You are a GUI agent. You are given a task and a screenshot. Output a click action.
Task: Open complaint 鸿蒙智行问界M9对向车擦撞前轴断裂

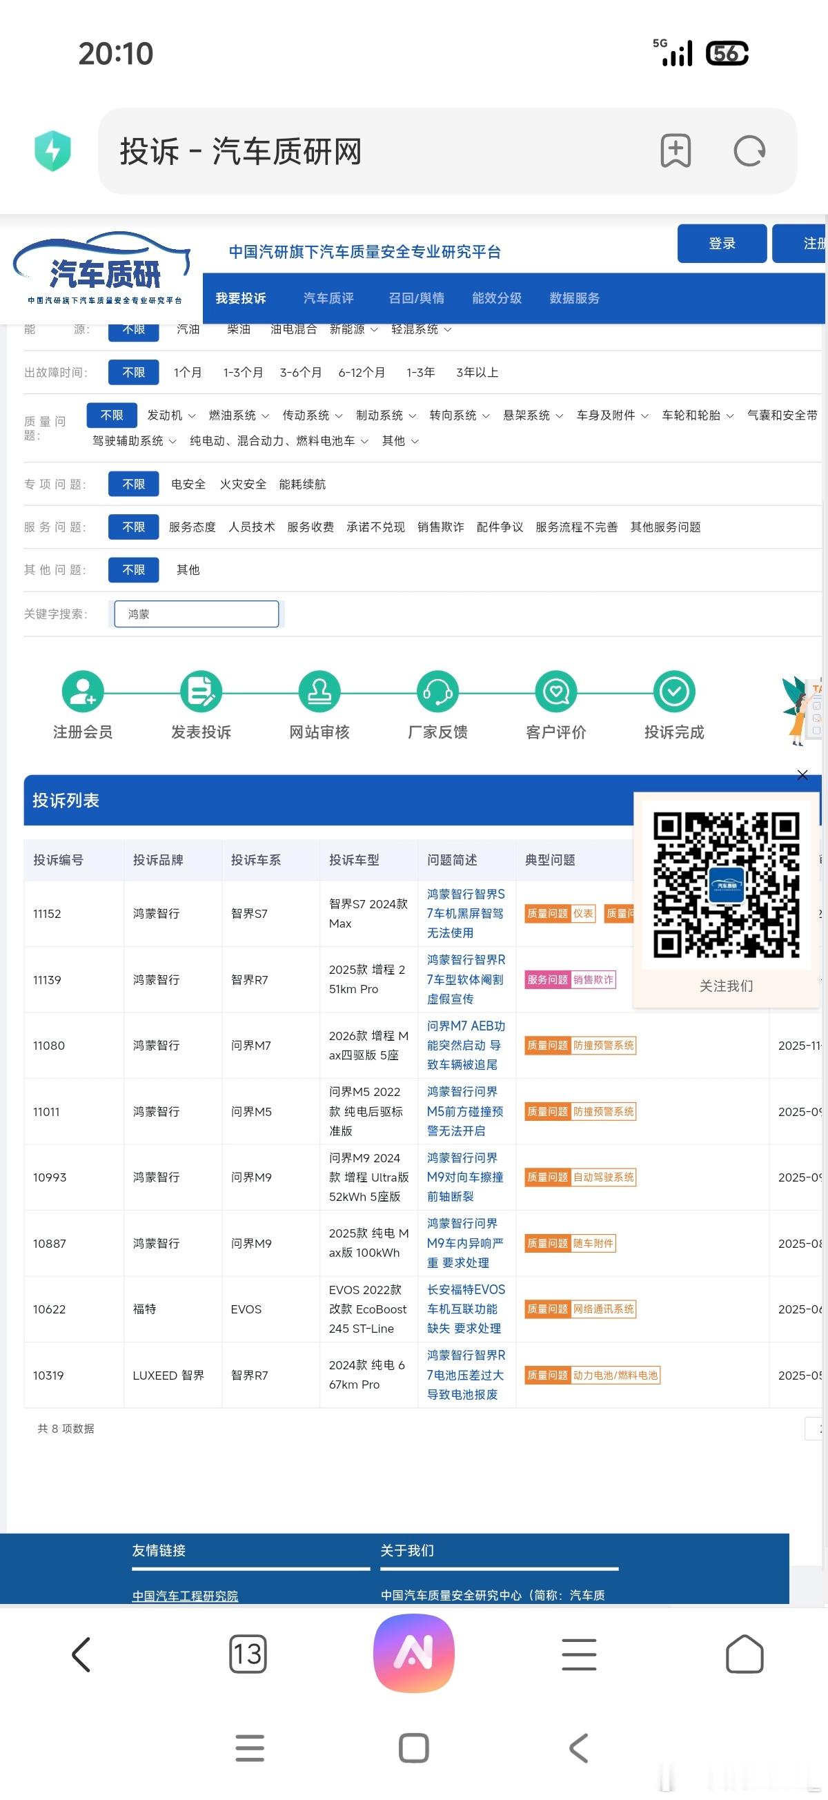(x=465, y=1177)
